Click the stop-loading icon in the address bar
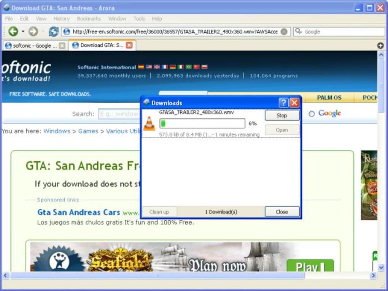 284,32
